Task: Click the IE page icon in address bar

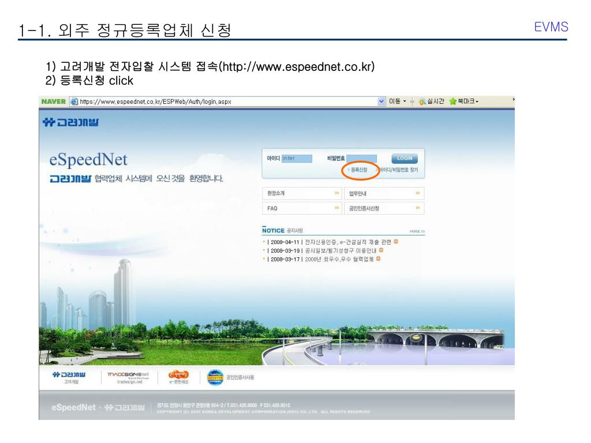Action: click(74, 102)
